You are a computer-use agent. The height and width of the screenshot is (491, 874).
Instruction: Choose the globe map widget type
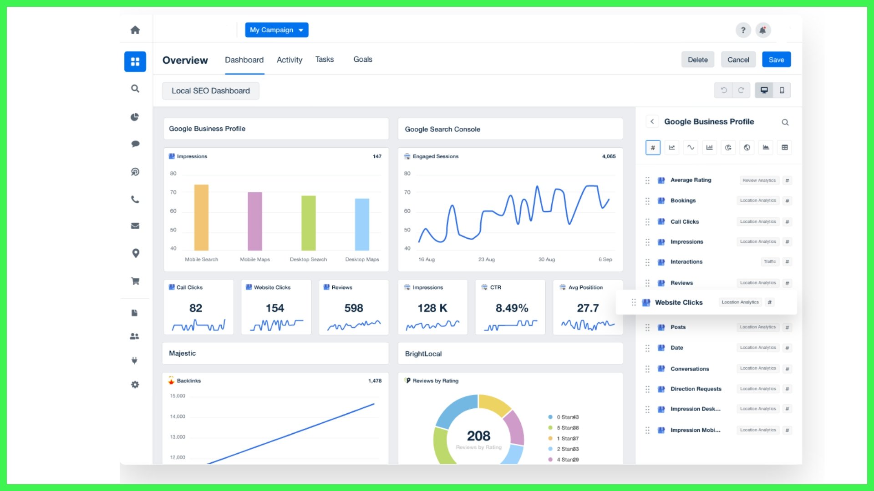[747, 147]
